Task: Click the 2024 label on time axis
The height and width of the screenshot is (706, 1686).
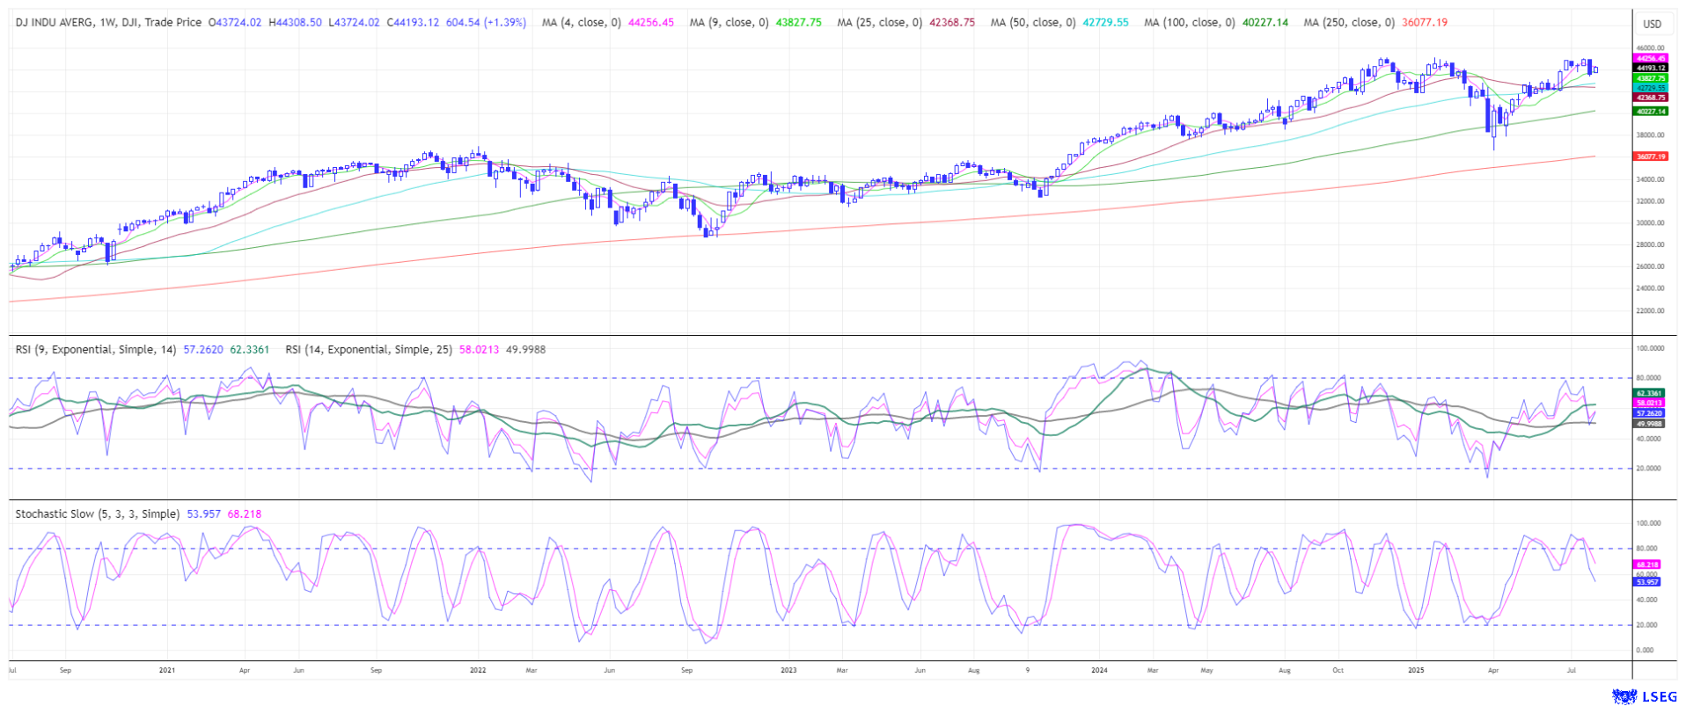Action: tap(1099, 670)
